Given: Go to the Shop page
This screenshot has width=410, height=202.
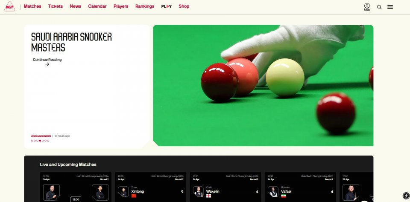Looking at the screenshot, I should coord(184,6).
